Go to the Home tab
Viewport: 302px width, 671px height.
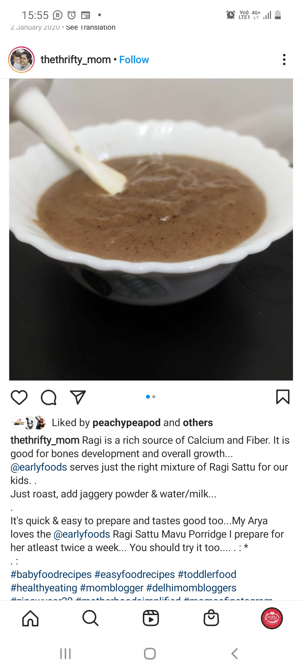[x=30, y=618]
